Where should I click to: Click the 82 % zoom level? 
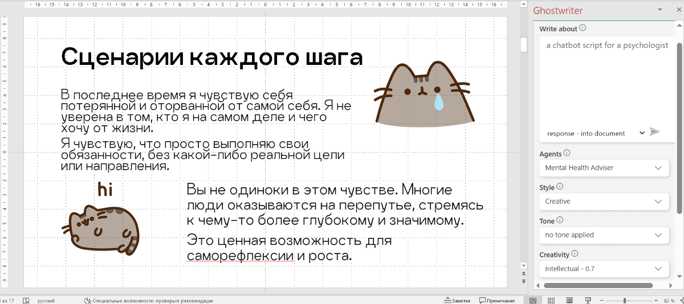click(x=669, y=301)
